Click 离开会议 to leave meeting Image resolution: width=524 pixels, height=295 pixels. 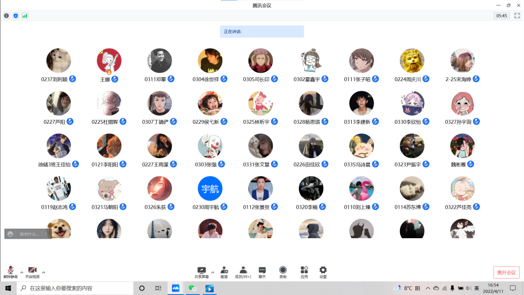(x=506, y=272)
